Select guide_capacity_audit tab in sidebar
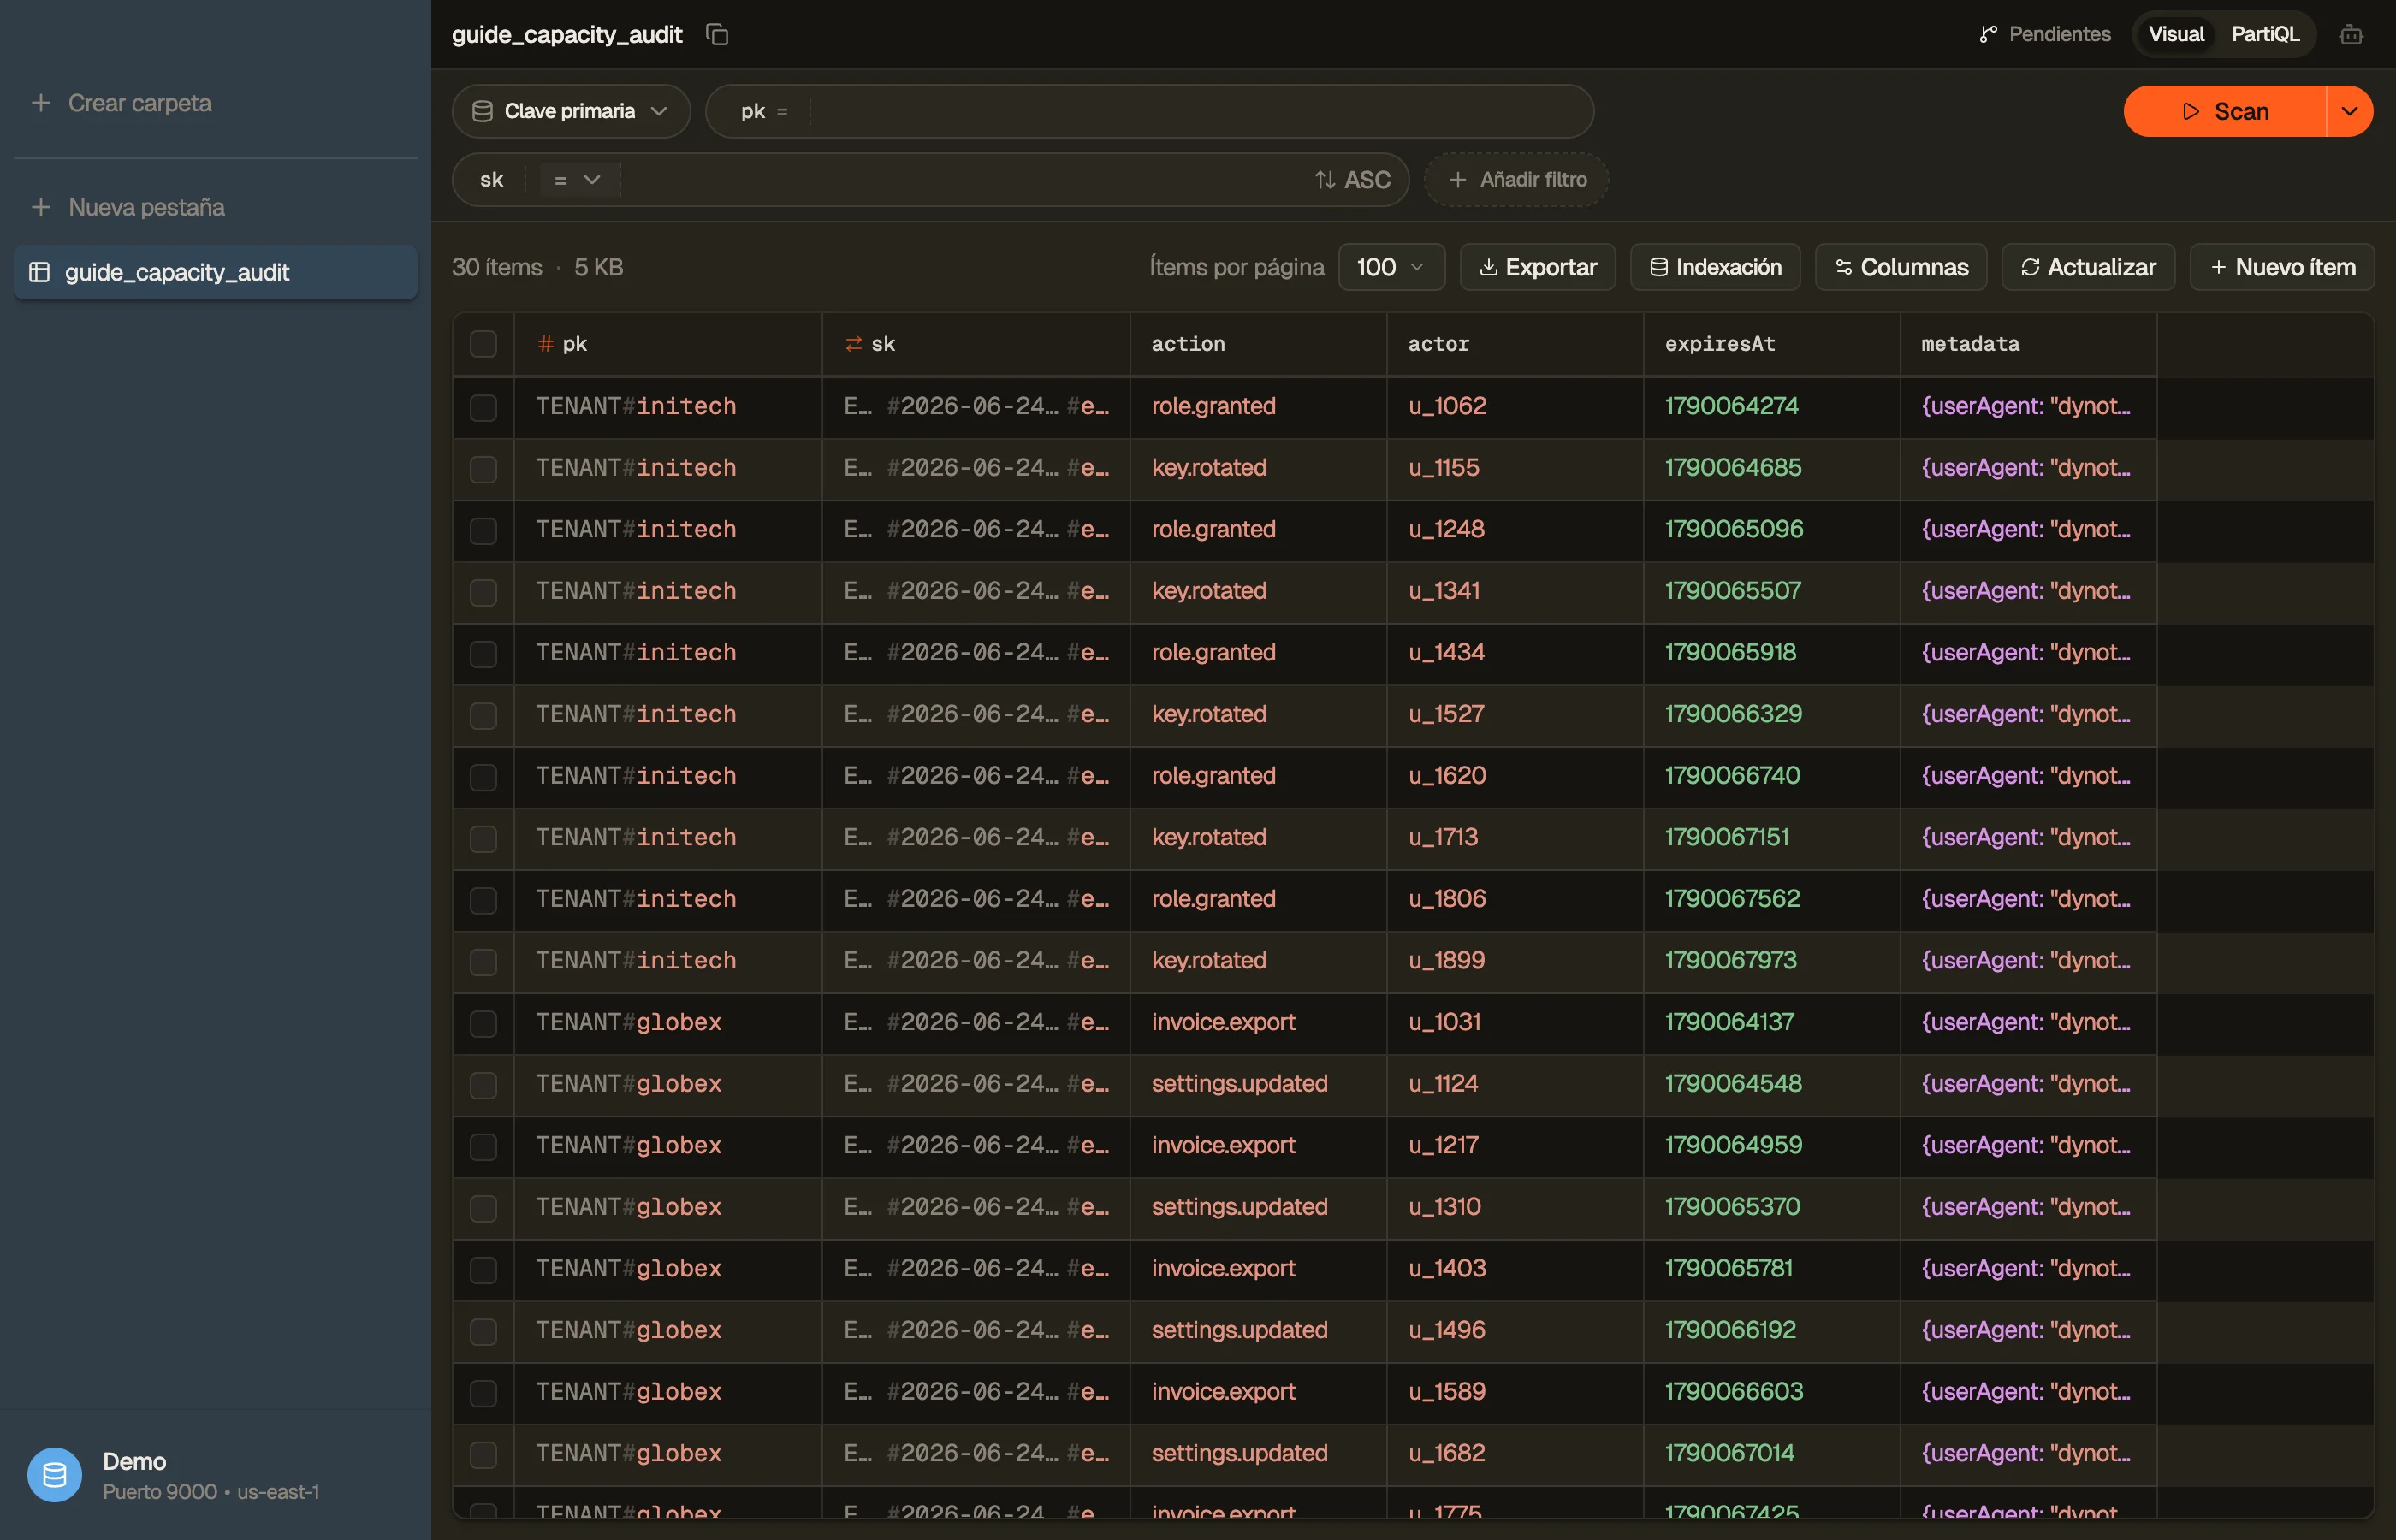Image resolution: width=2396 pixels, height=1540 pixels. [215, 272]
